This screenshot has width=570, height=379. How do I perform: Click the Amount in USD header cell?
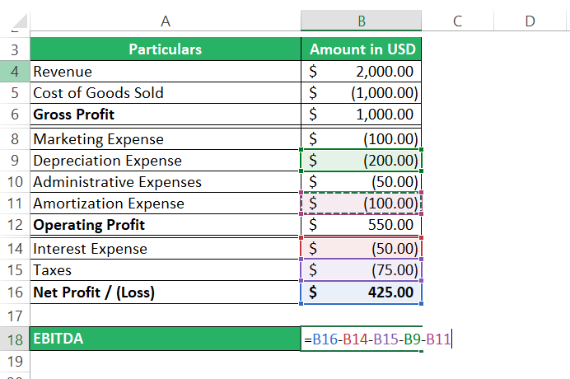362,50
